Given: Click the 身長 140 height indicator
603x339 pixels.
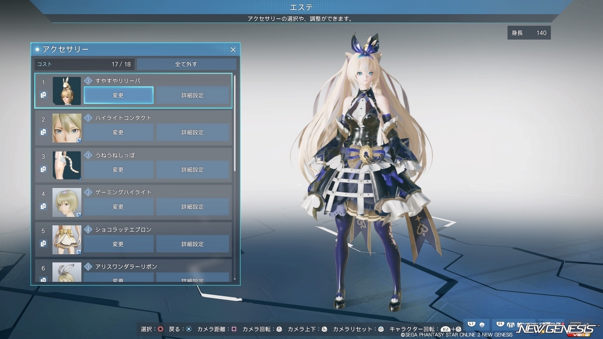Looking at the screenshot, I should [529, 33].
